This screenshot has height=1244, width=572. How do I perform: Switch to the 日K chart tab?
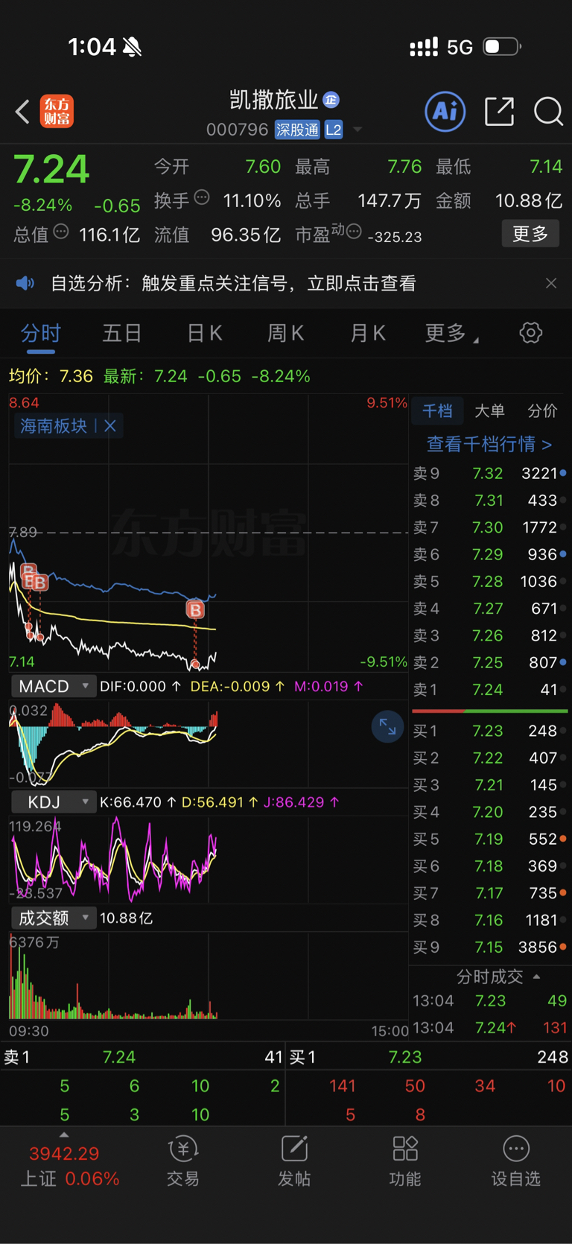(205, 333)
